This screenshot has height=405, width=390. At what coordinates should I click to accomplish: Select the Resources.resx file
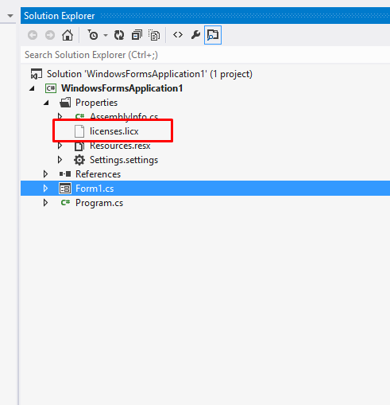[x=120, y=146]
